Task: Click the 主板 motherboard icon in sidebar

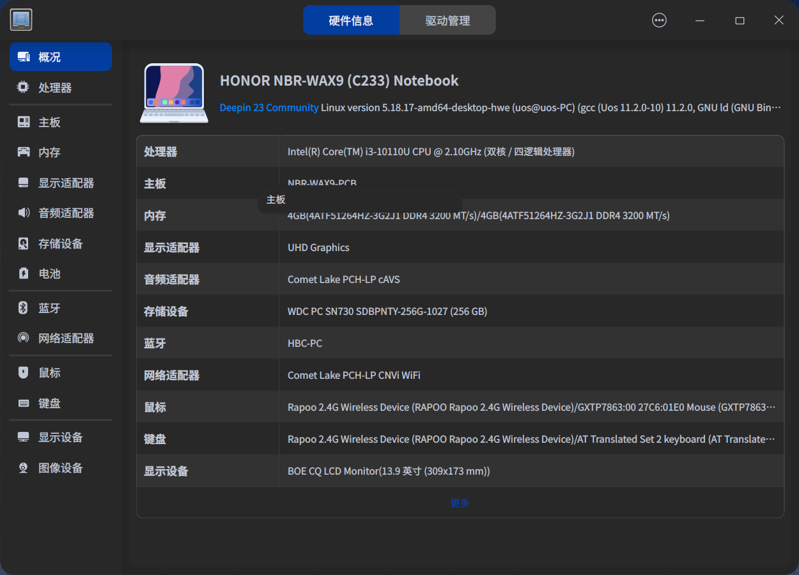Action: [x=24, y=122]
